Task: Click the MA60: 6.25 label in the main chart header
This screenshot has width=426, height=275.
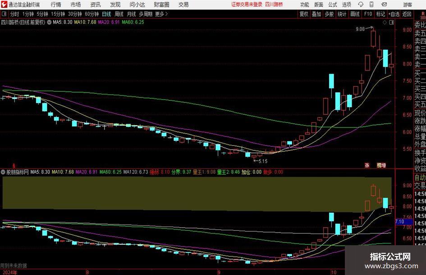Action: pyautogui.click(x=133, y=22)
